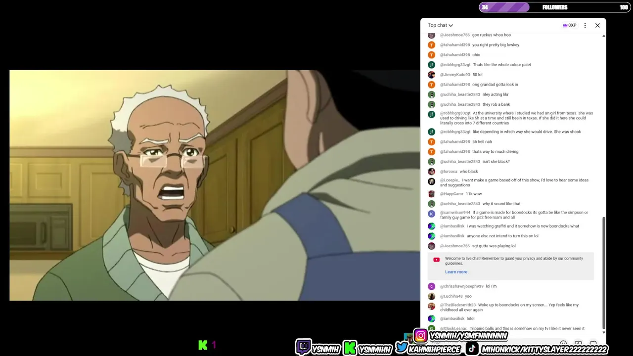Click uchiha_beastie2843 avatar beside 'isn't she black?'
Screen dimensions: 633x356
(x=431, y=162)
